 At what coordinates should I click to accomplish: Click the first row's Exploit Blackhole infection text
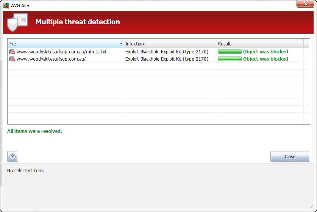coord(167,52)
